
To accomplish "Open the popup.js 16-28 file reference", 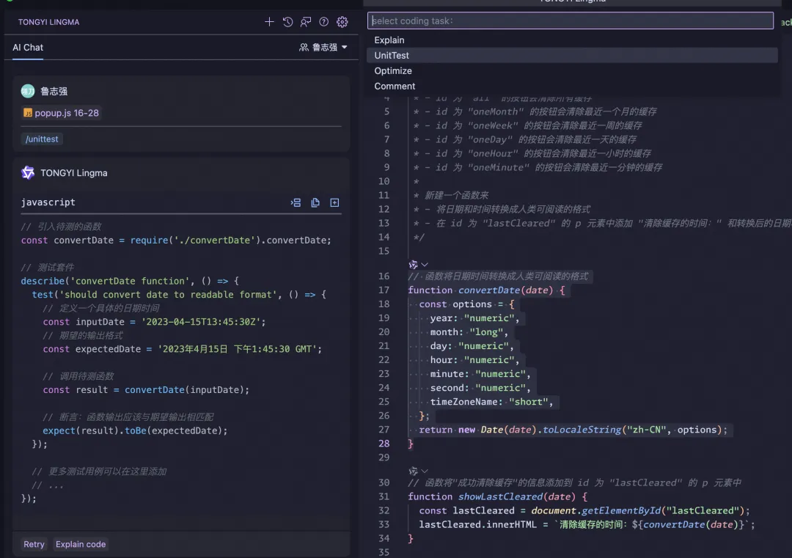I will pos(61,113).
